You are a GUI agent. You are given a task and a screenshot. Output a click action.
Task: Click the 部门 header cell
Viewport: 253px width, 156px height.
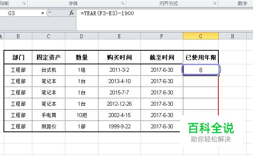click(18, 57)
